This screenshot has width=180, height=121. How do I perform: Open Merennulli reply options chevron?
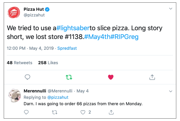(171, 91)
